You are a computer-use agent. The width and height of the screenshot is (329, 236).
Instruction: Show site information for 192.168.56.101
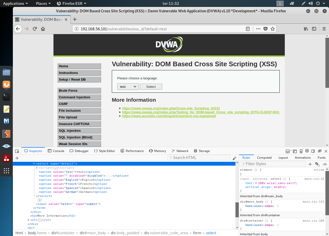(x=76, y=29)
